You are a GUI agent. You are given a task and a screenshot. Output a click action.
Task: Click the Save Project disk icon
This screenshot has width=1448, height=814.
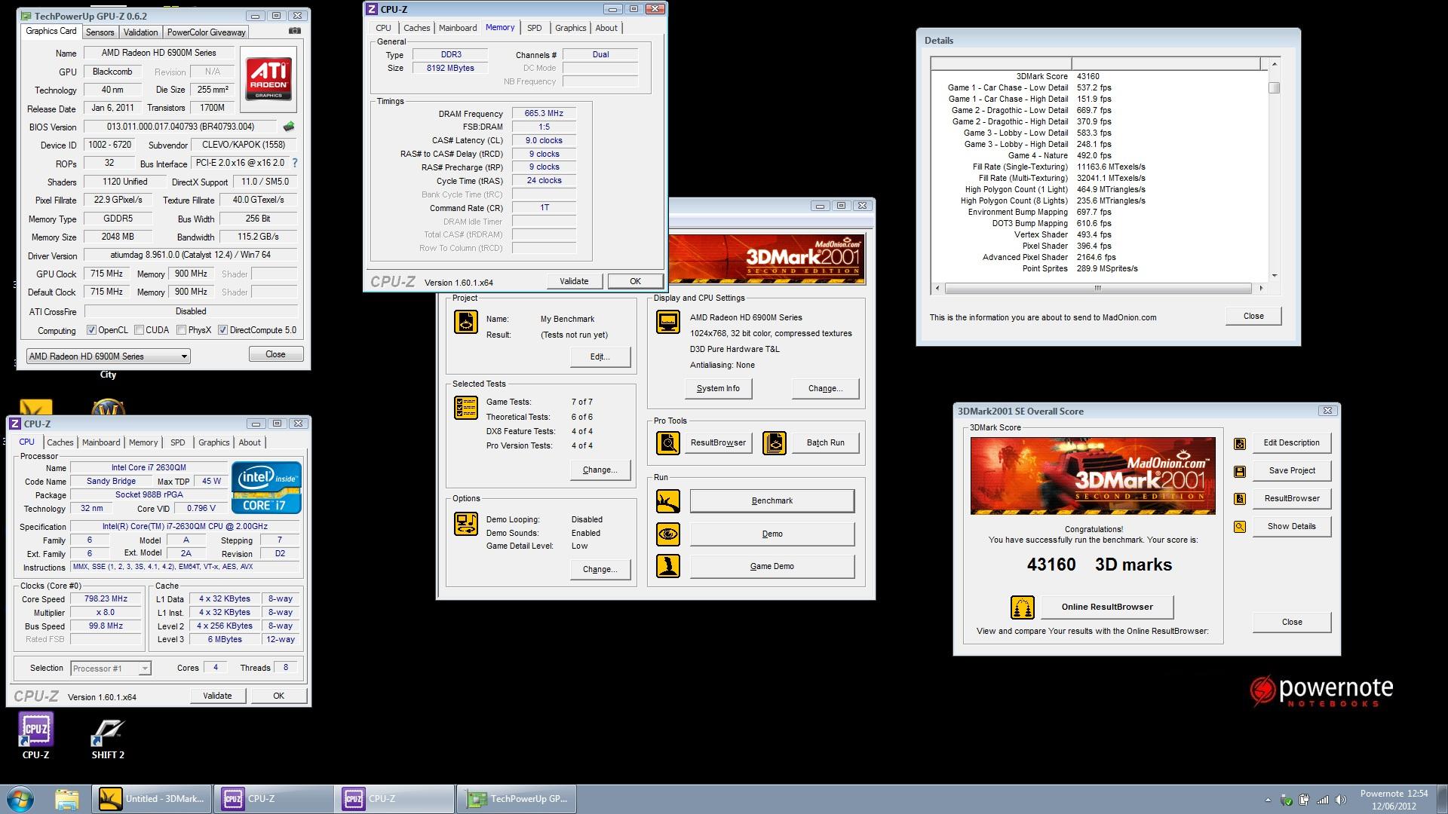click(1239, 471)
